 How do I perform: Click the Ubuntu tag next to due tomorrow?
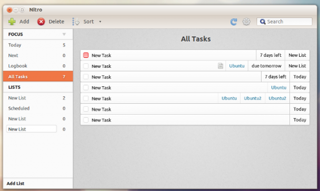[x=237, y=66]
